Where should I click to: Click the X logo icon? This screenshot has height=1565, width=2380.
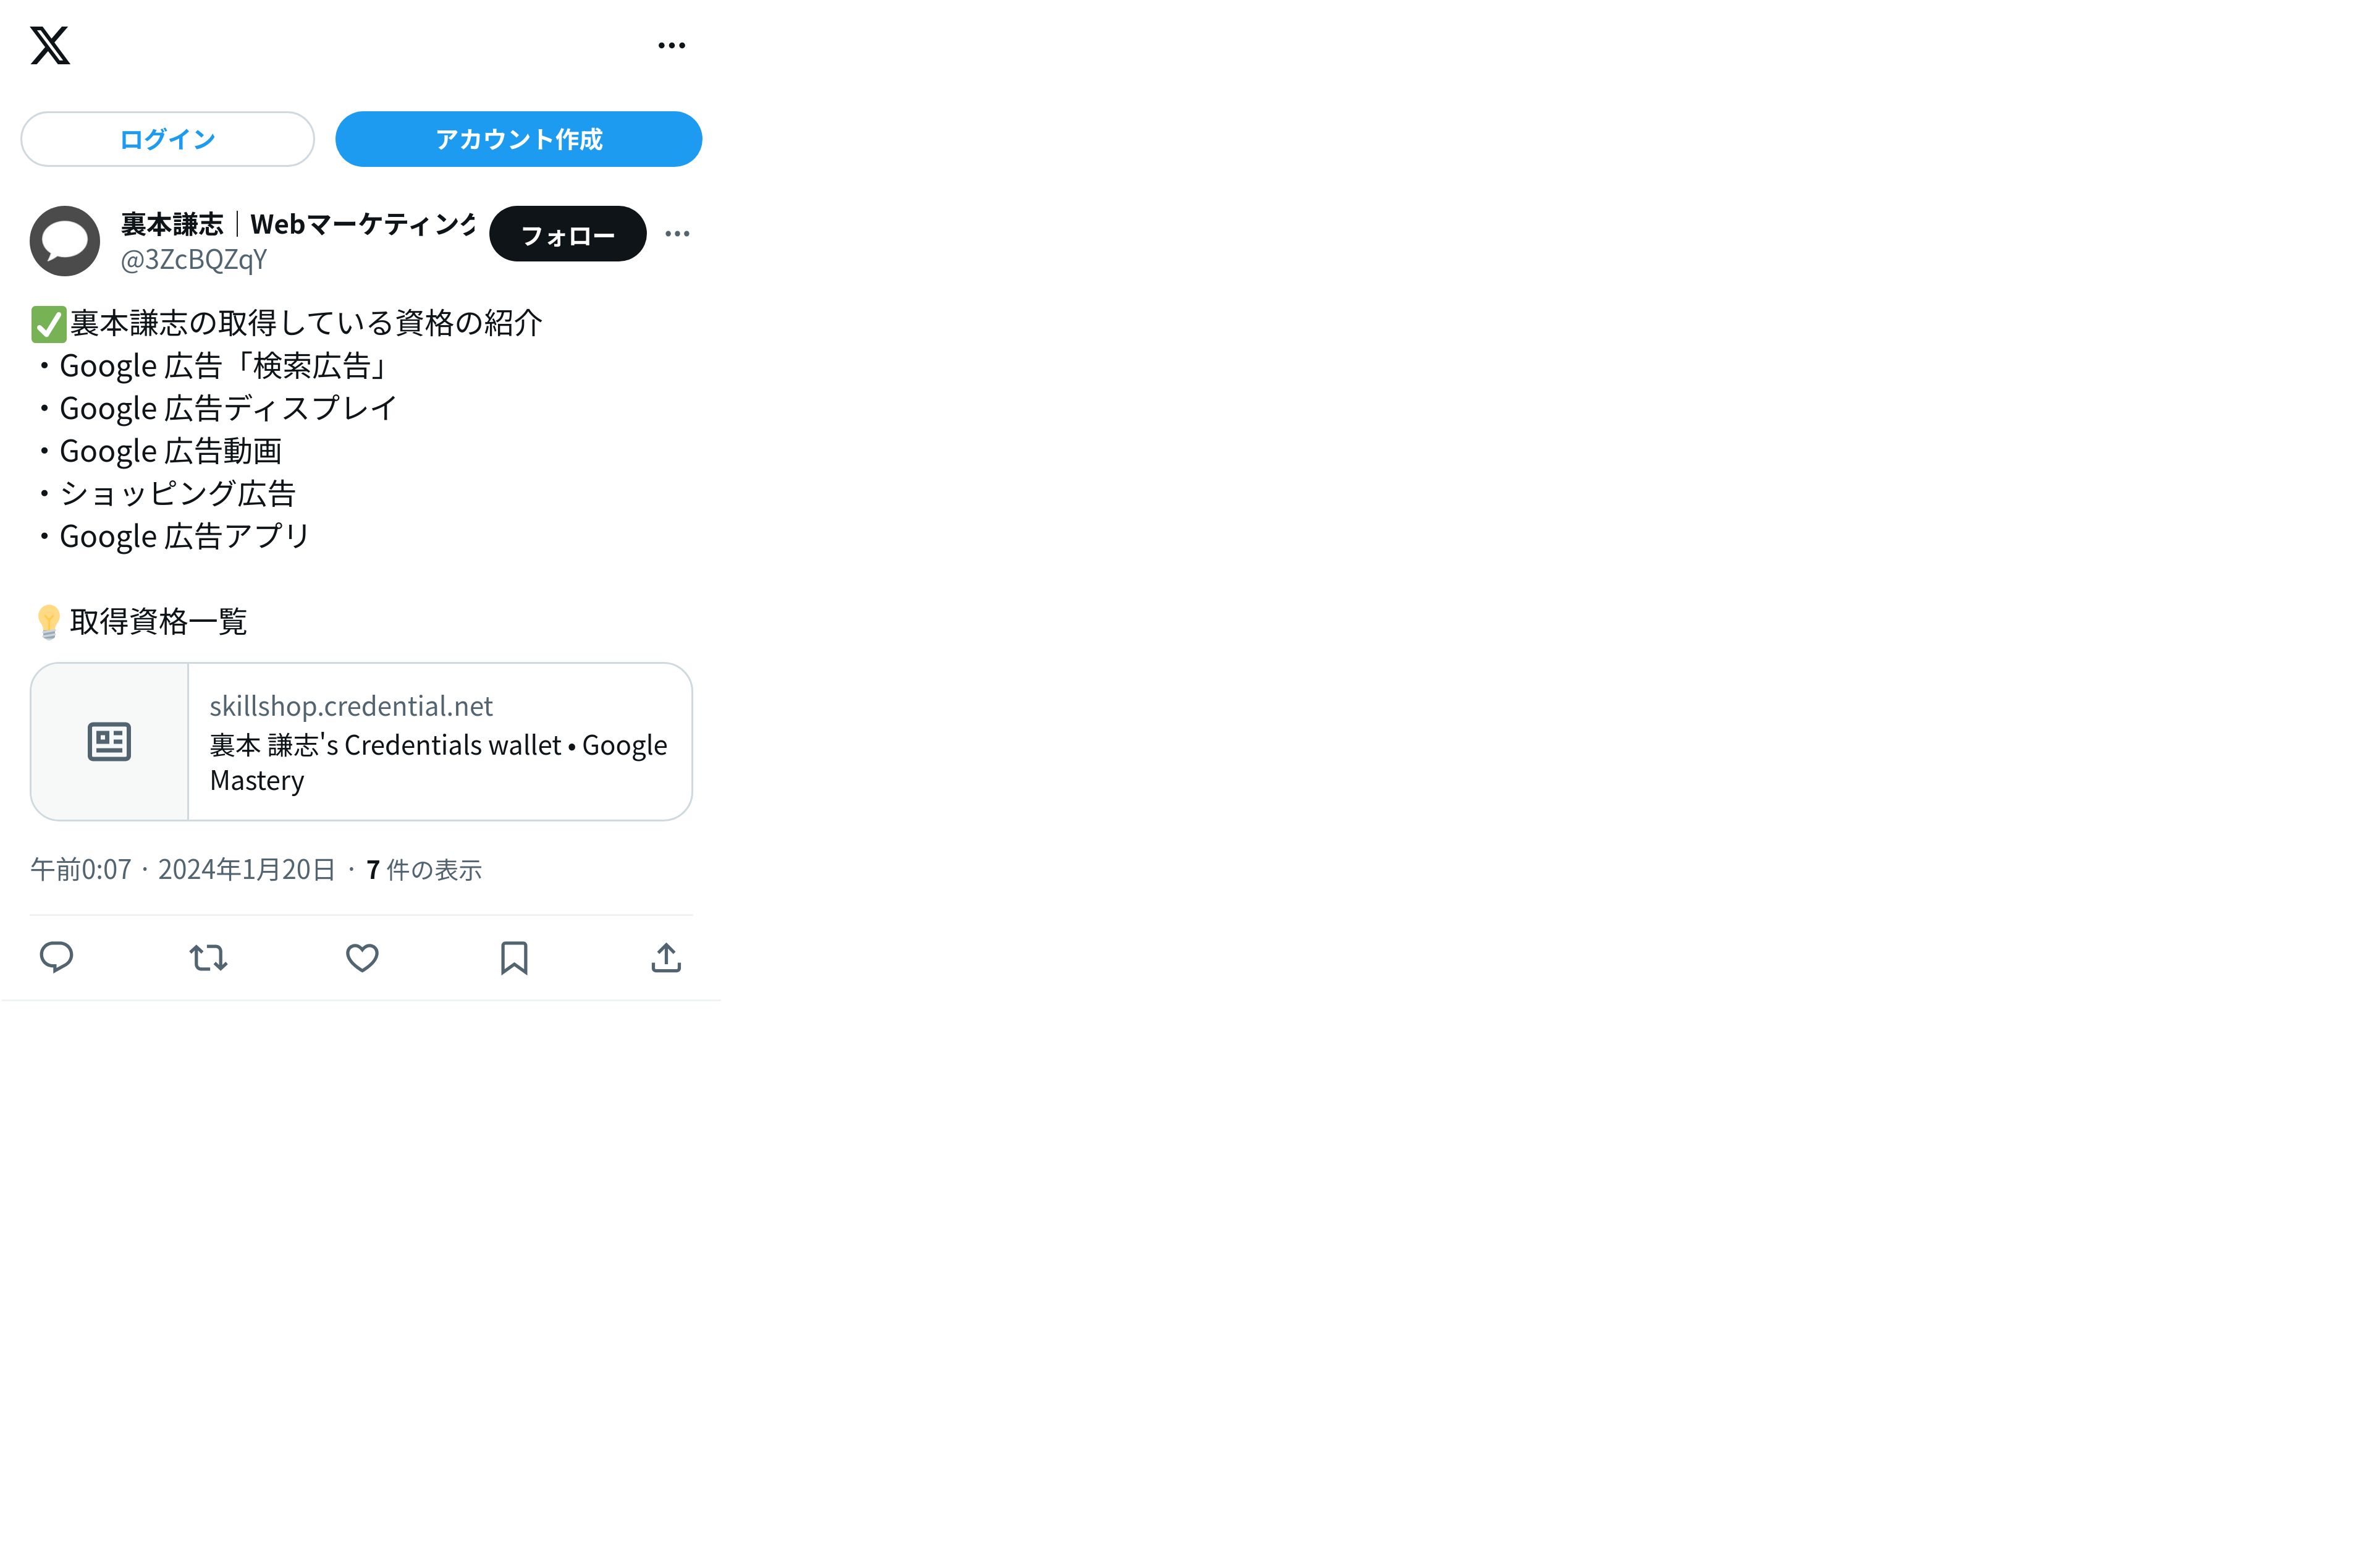[x=50, y=45]
